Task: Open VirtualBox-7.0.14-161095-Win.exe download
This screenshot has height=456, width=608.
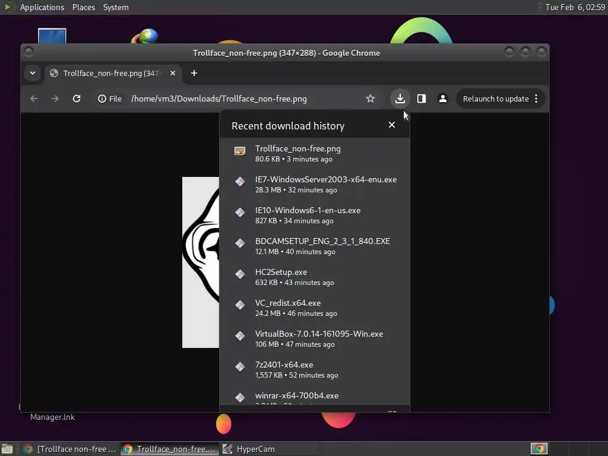Action: pos(315,338)
